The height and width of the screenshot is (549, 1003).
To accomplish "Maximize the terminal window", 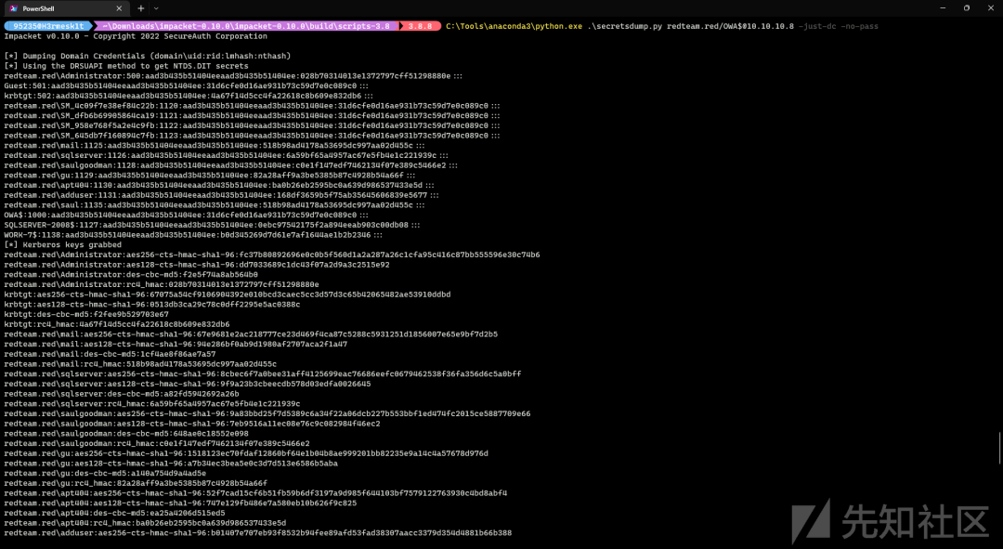I will [967, 7].
